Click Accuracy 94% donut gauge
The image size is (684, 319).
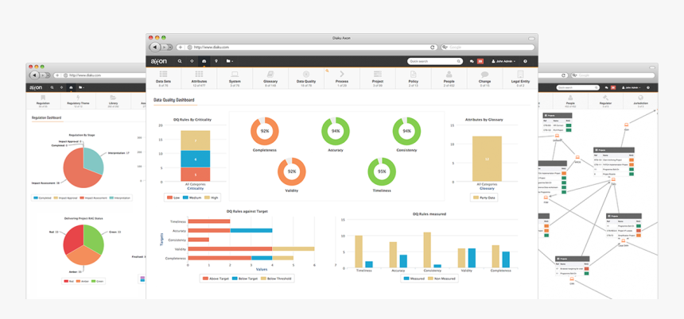[336, 131]
